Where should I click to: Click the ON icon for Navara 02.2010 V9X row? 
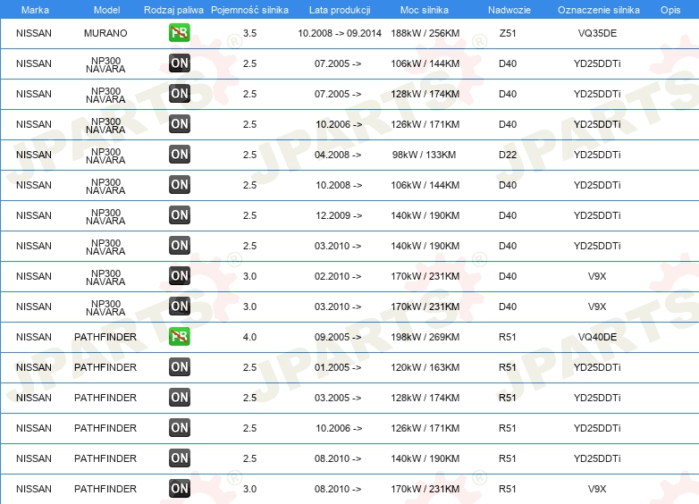[x=179, y=275]
